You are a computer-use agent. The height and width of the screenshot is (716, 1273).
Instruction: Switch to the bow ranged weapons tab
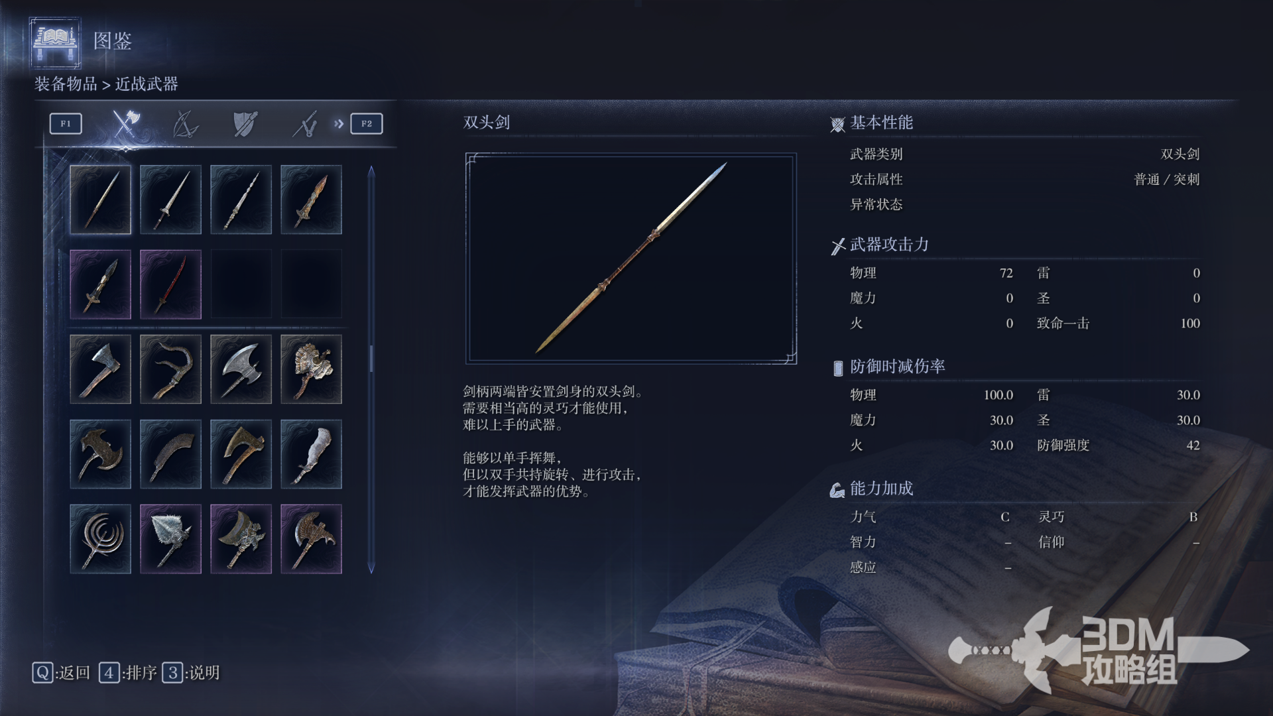185,123
